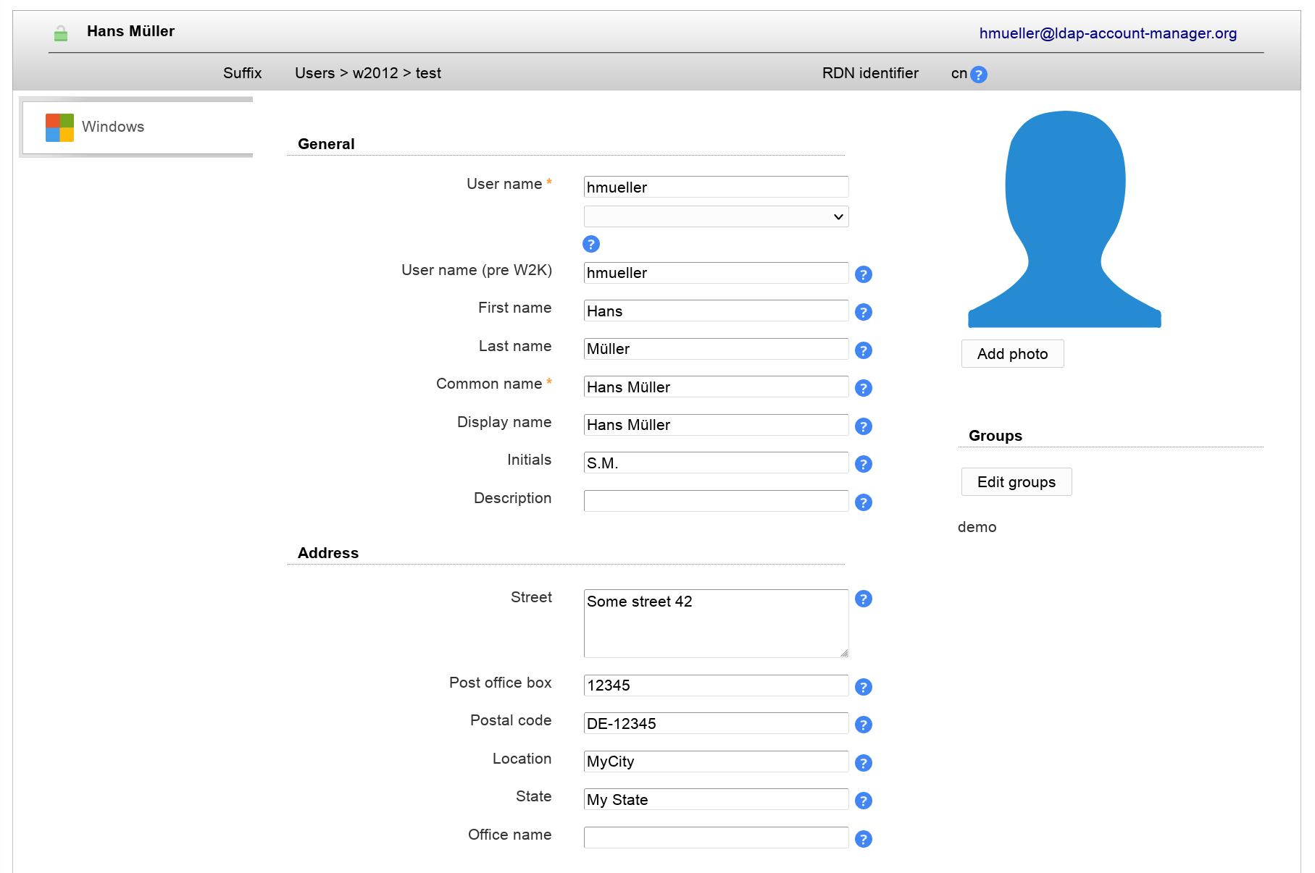Click the help icon below domain dropdown
The height and width of the screenshot is (873, 1315).
[x=591, y=244]
